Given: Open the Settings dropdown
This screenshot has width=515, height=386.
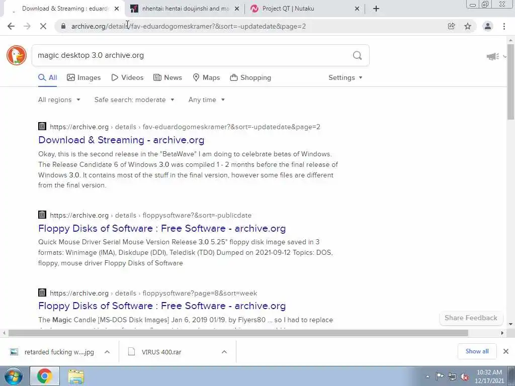Looking at the screenshot, I should coord(345,78).
